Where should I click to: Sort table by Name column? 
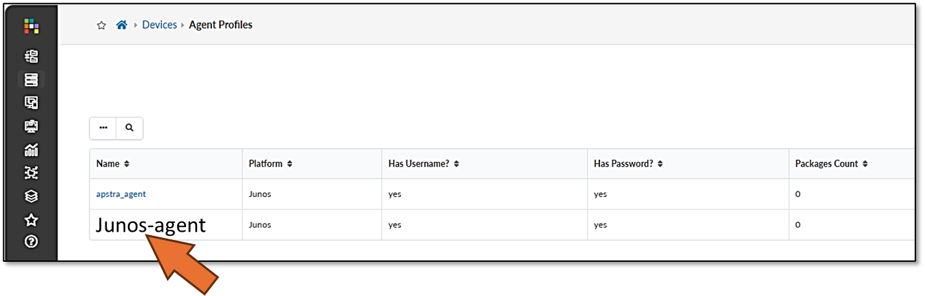[113, 164]
